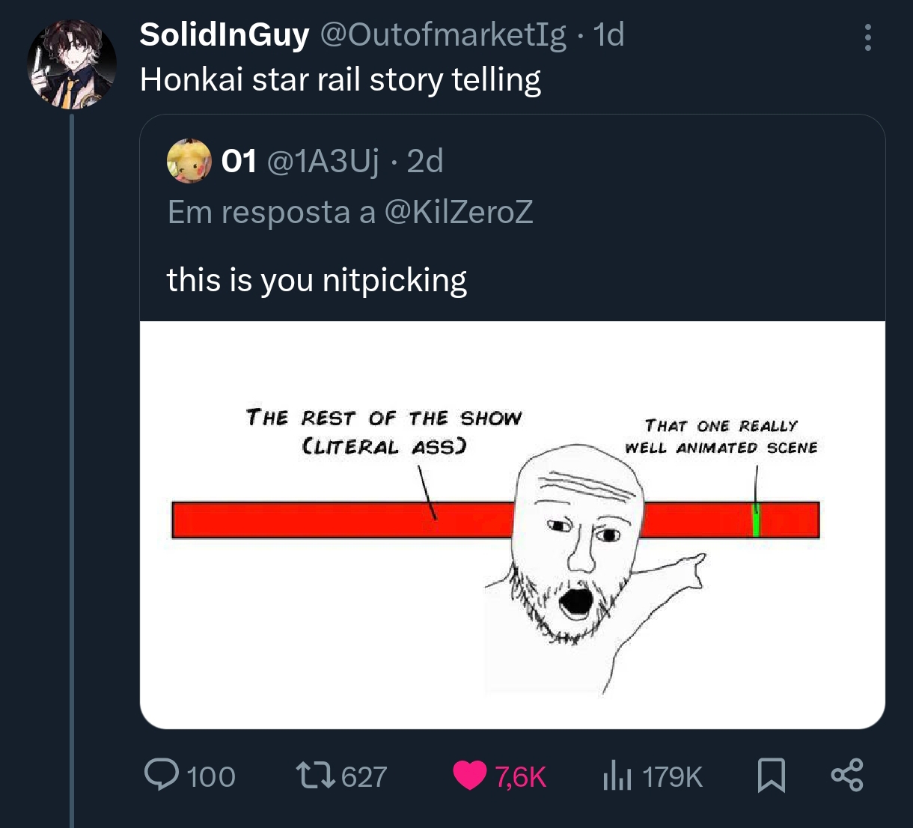Screen dimensions: 913x828
Task: Click the share icon
Action: point(846,775)
